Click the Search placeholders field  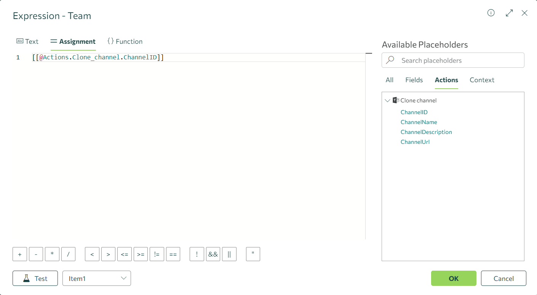457,61
